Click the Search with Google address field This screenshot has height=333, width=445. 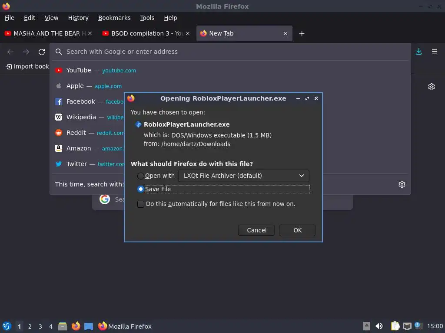coord(230,52)
